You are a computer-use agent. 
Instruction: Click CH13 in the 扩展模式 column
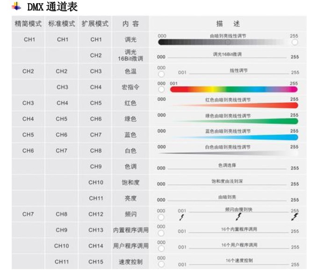pos(96,230)
